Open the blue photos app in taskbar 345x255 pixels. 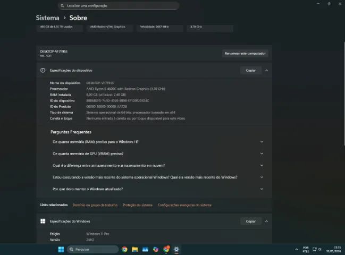(x=145, y=249)
